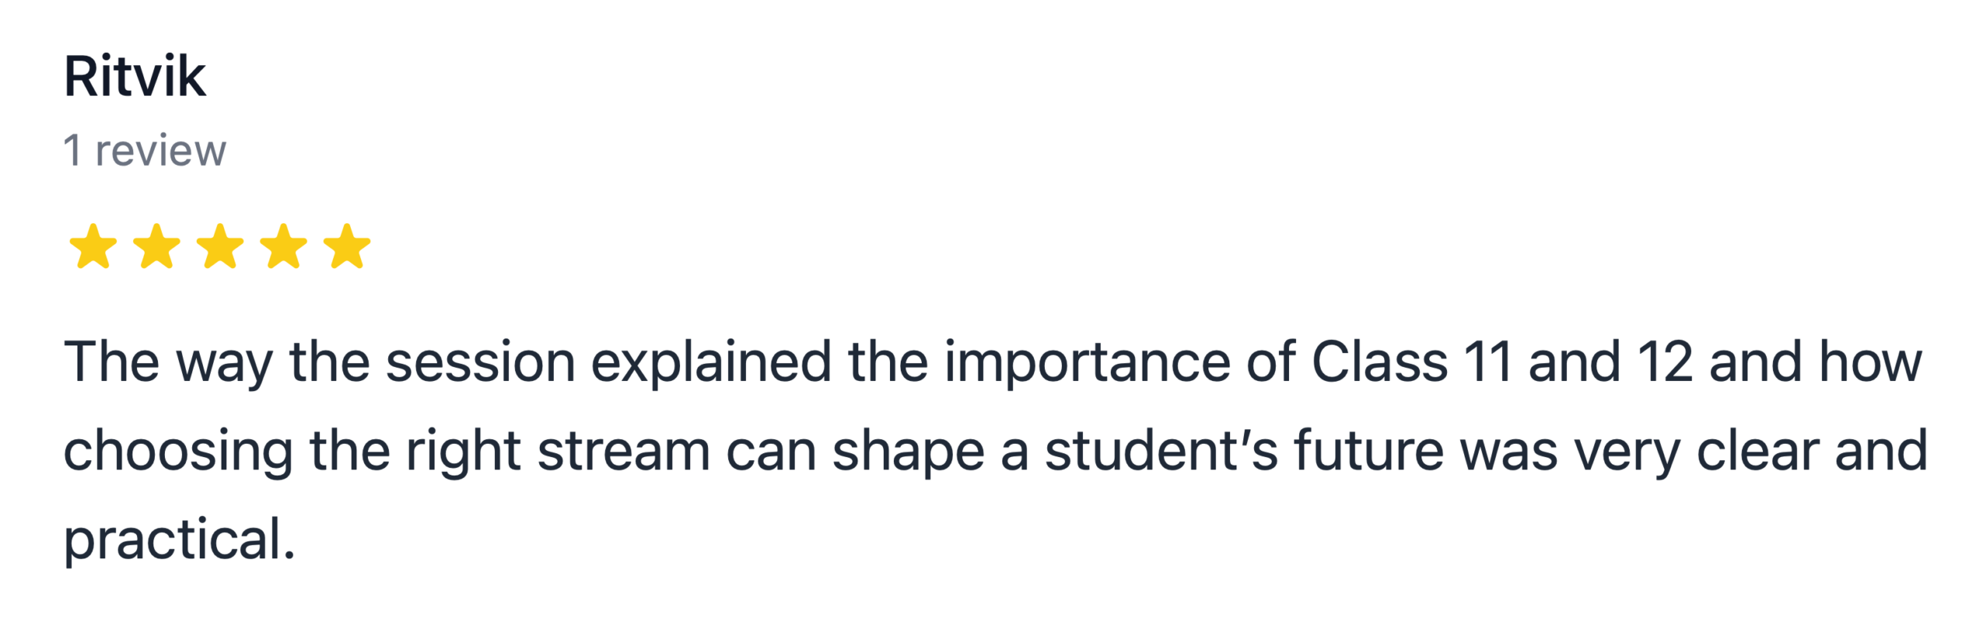Image resolution: width=1983 pixels, height=632 pixels.
Task: Click the fourth yellow rating star
Action: [284, 246]
